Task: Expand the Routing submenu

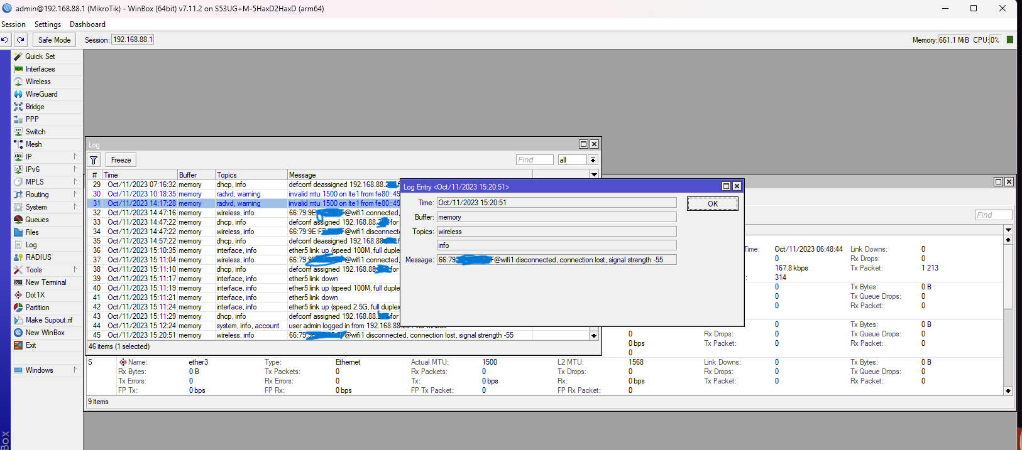Action: [75, 194]
